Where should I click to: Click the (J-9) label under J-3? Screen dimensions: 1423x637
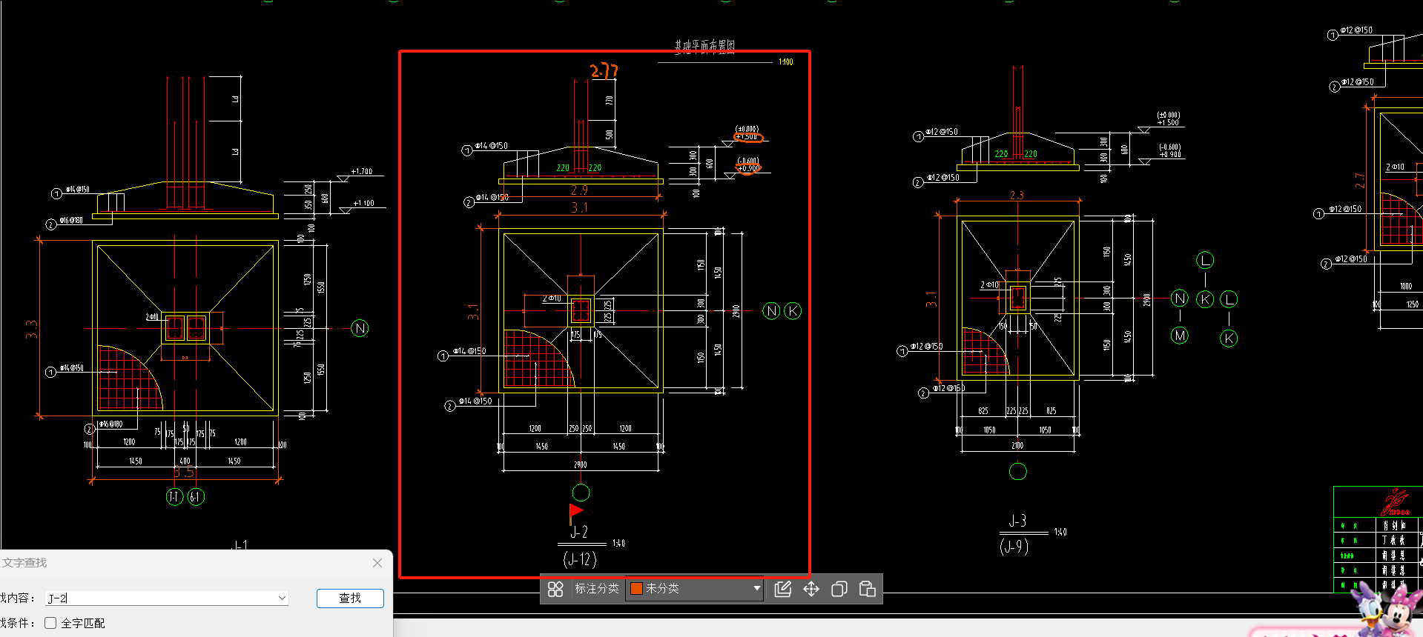tap(1014, 547)
